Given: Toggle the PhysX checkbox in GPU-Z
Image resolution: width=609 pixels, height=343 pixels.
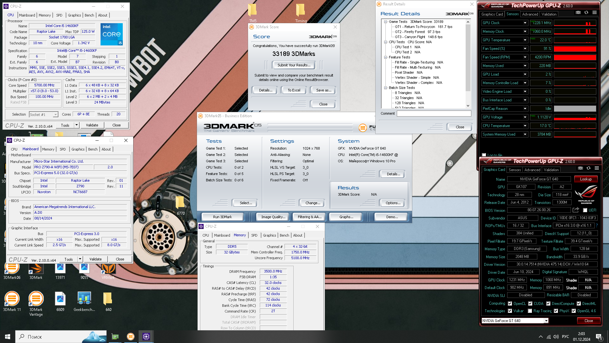Looking at the screenshot, I should pos(556,311).
